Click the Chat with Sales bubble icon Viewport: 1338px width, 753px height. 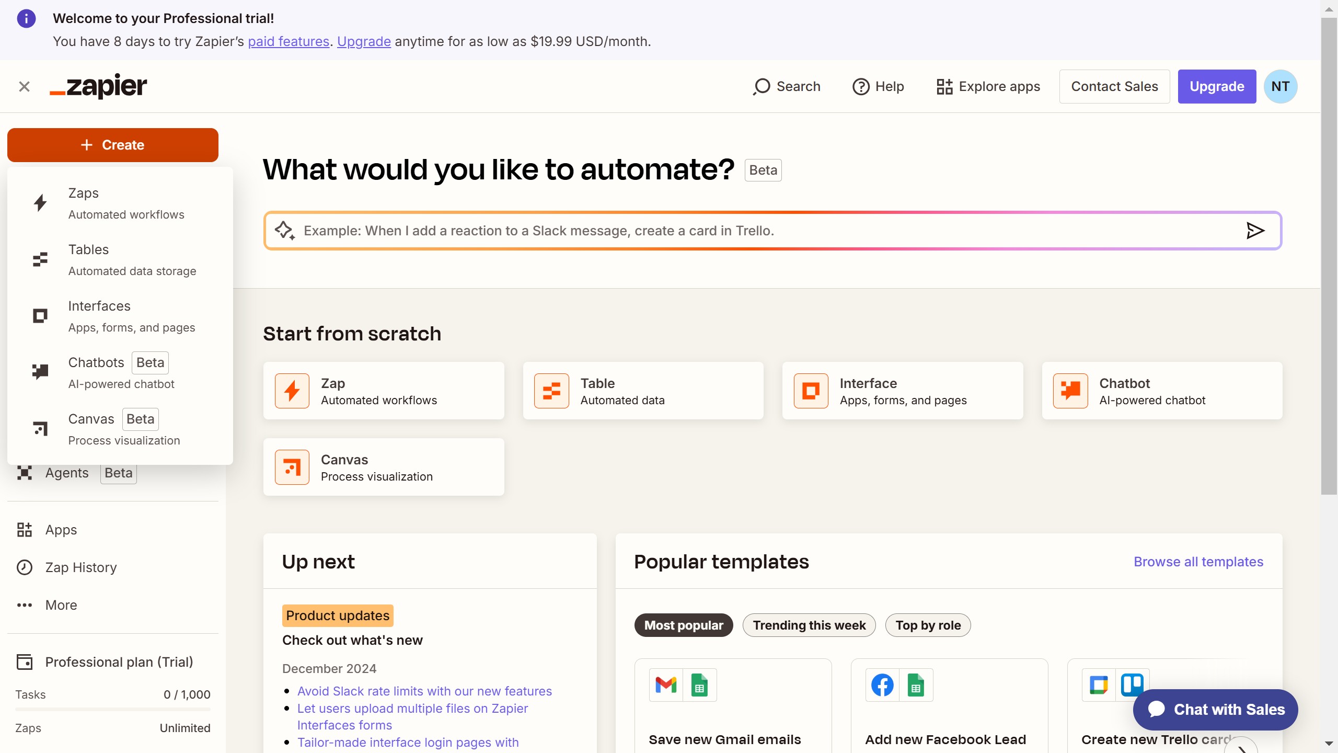1156,709
